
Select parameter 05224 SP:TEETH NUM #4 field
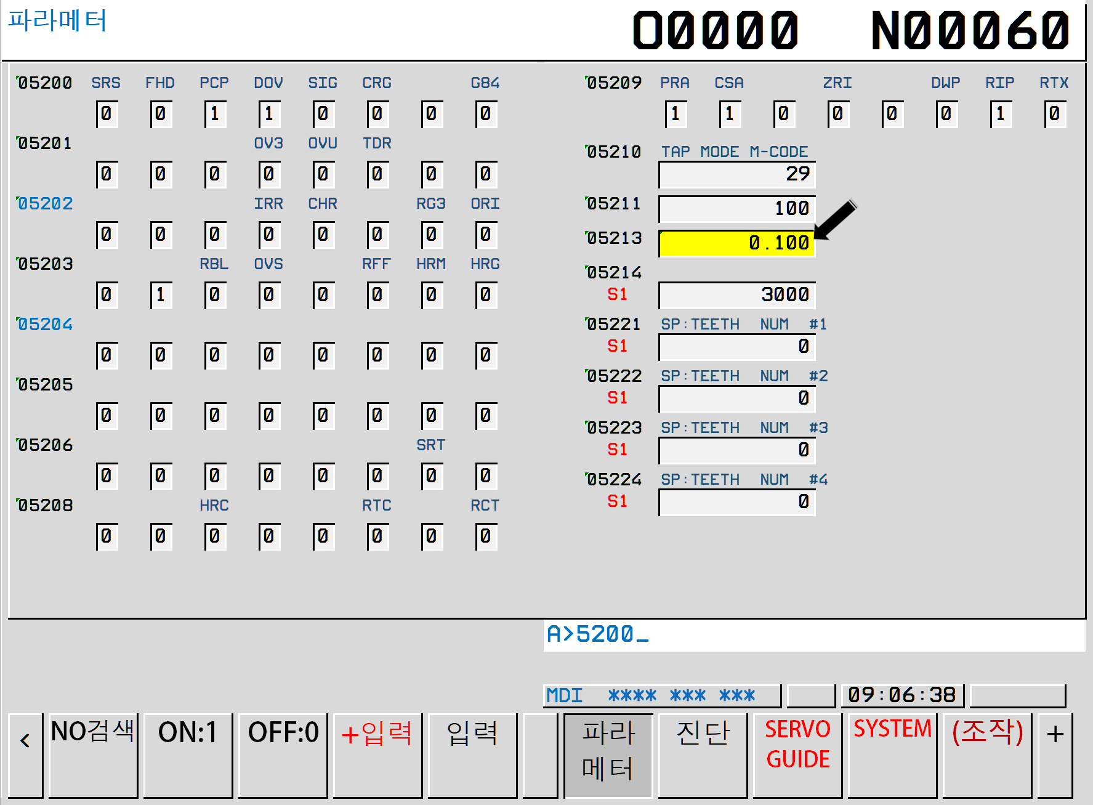tap(737, 502)
